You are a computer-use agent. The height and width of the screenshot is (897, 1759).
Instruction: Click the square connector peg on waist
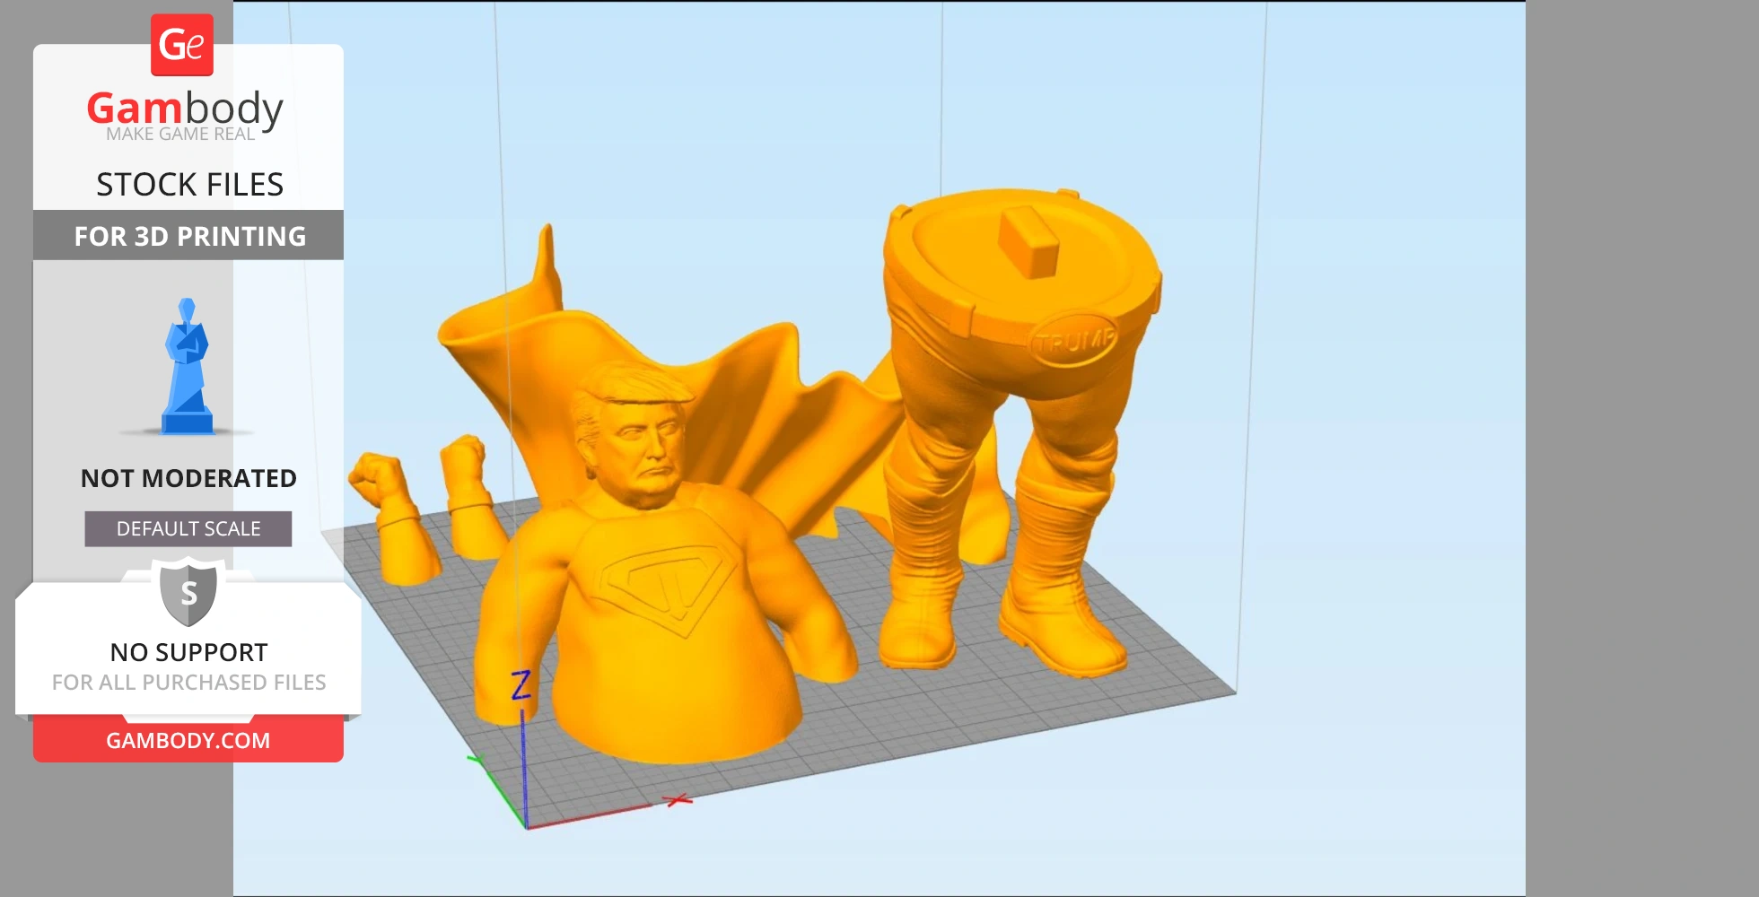pos(1031,239)
